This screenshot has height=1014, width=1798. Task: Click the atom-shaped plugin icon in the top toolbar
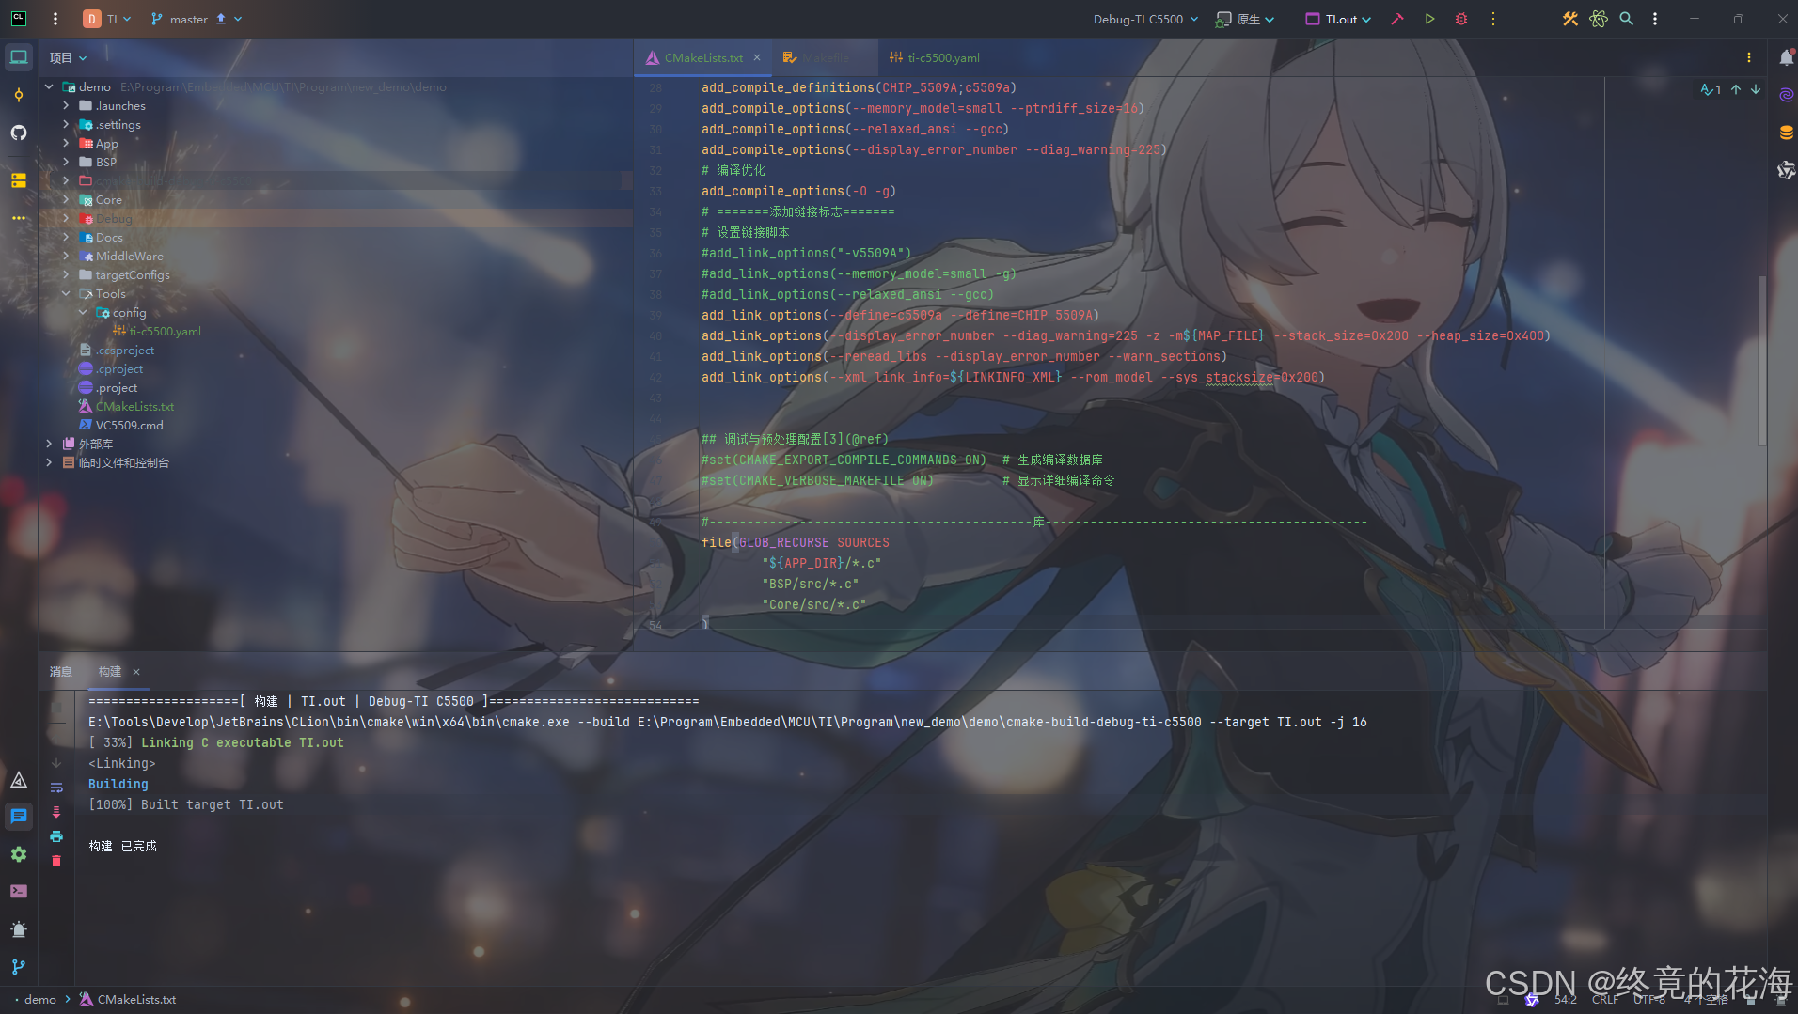click(x=1599, y=19)
